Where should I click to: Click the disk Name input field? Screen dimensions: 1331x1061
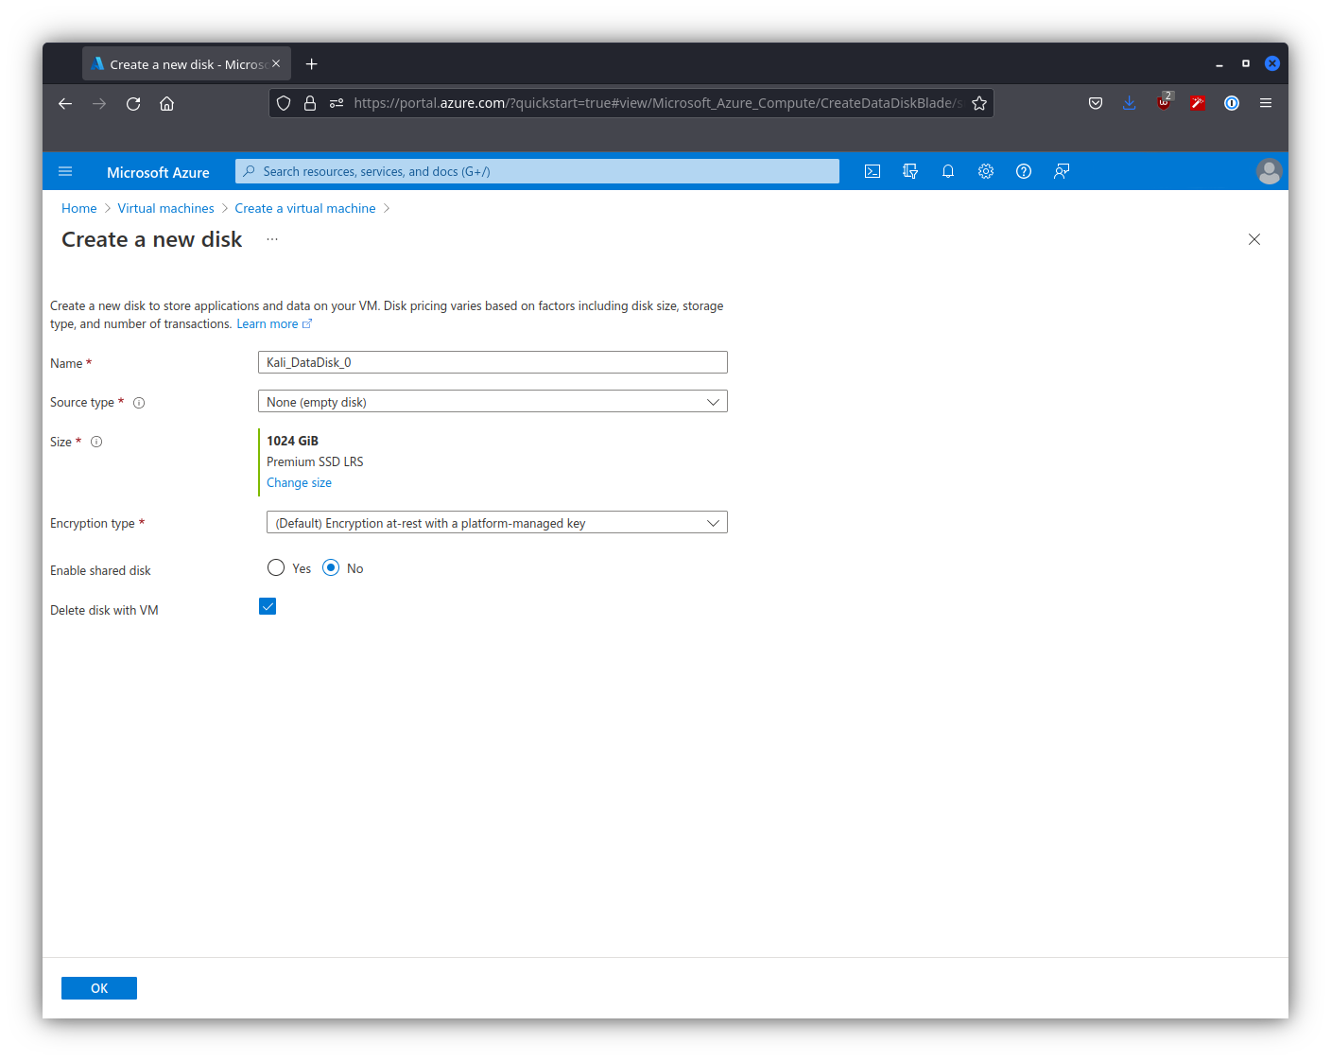[x=493, y=362]
